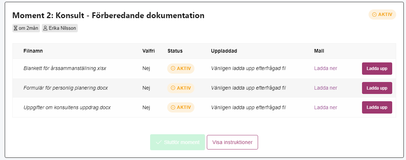Click file name Blankett för årssammanställning.xlsx
This screenshot has height=160, width=406.
pos(65,69)
